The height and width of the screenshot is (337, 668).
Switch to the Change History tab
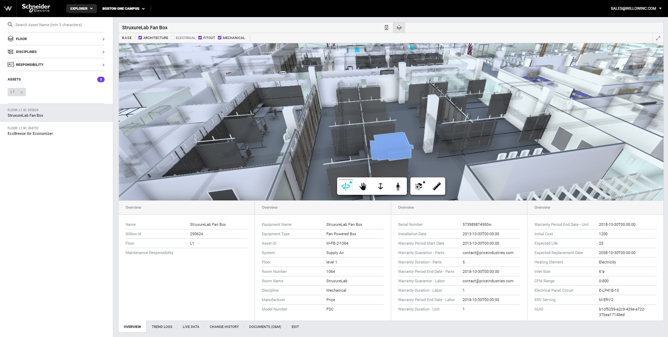pyautogui.click(x=224, y=327)
